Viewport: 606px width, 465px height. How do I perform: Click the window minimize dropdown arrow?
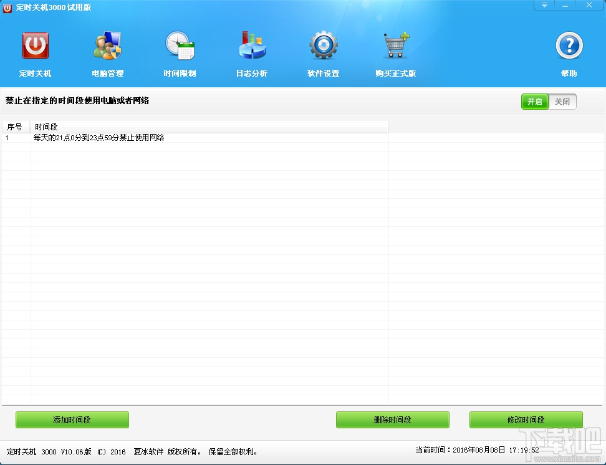click(543, 5)
